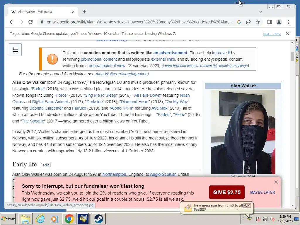Open the Sabrina Carpenter link
Screen dimensions: 300x225
(46, 108)
